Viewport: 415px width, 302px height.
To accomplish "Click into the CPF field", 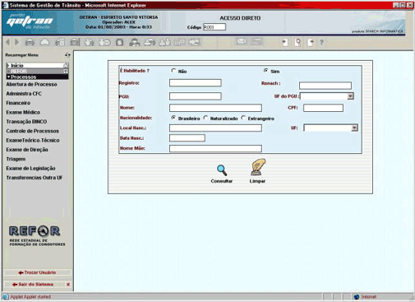I will [x=323, y=108].
